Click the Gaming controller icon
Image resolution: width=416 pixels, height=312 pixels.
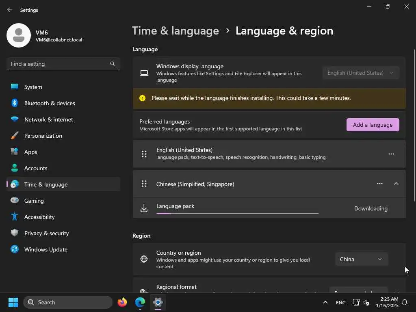click(15, 200)
